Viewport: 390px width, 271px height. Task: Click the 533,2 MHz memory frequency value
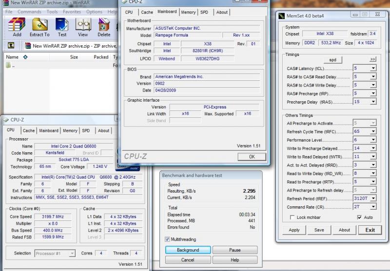331,43
